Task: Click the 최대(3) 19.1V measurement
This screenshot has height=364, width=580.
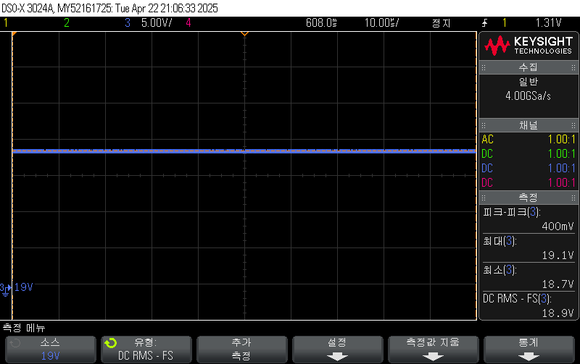Action: coord(529,248)
